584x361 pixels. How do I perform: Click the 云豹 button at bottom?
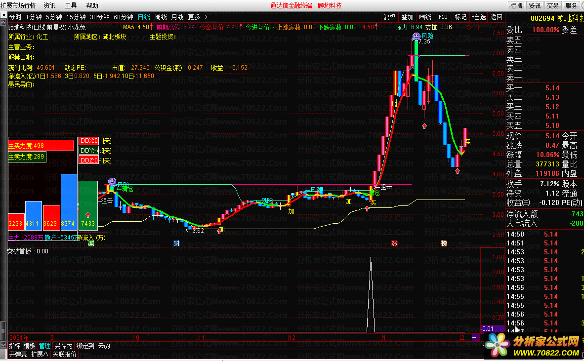coord(104,346)
